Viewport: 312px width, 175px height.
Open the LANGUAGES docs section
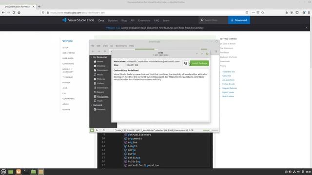pos(68,64)
